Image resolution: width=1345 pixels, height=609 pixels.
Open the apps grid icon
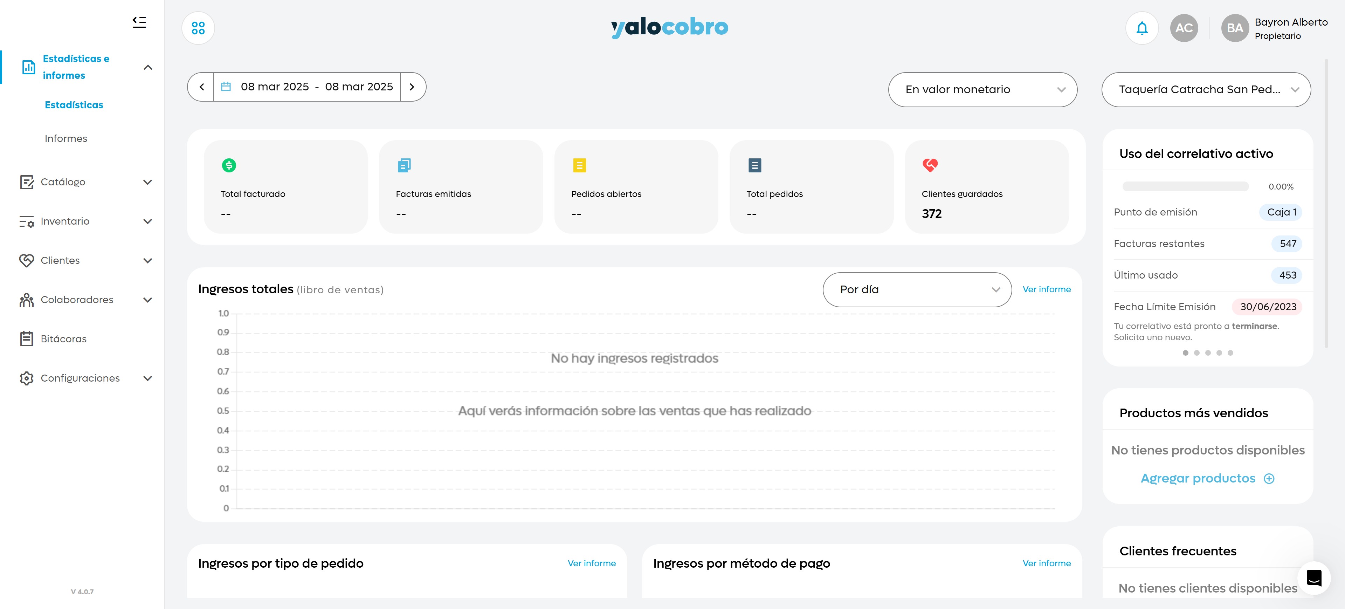click(198, 28)
